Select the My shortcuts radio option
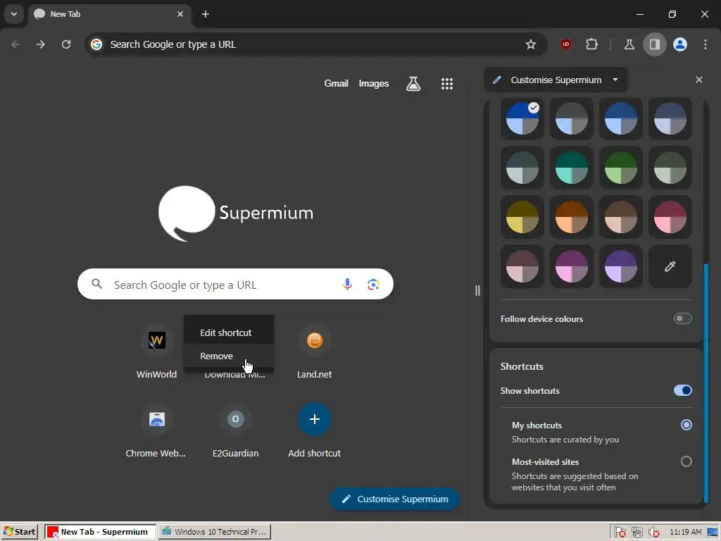 tap(686, 425)
